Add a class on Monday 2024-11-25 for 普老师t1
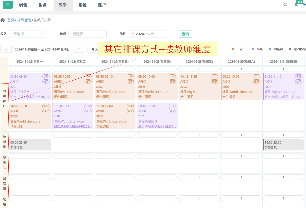 [x=30, y=69]
